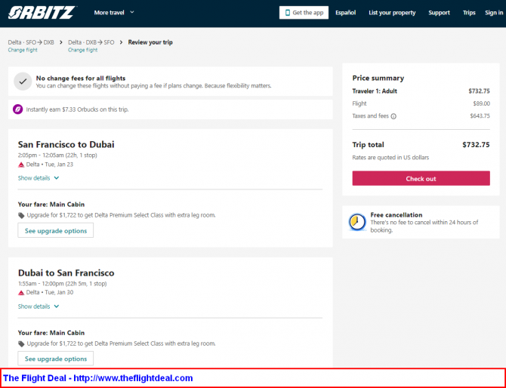Click the Orbitz logo

[x=42, y=13]
